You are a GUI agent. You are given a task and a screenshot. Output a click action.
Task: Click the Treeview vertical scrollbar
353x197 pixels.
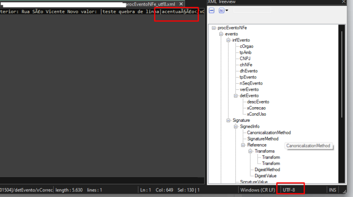tap(342, 74)
